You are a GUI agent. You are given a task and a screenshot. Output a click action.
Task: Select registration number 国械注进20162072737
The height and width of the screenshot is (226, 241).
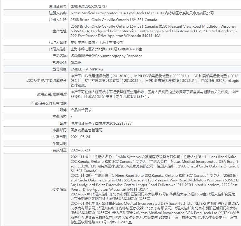coord(89,6)
